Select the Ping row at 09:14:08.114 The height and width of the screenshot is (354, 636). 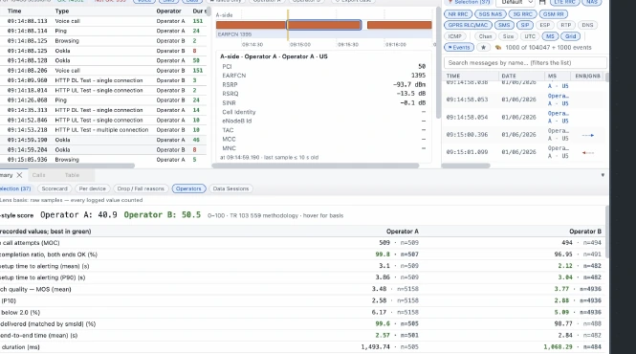point(103,31)
